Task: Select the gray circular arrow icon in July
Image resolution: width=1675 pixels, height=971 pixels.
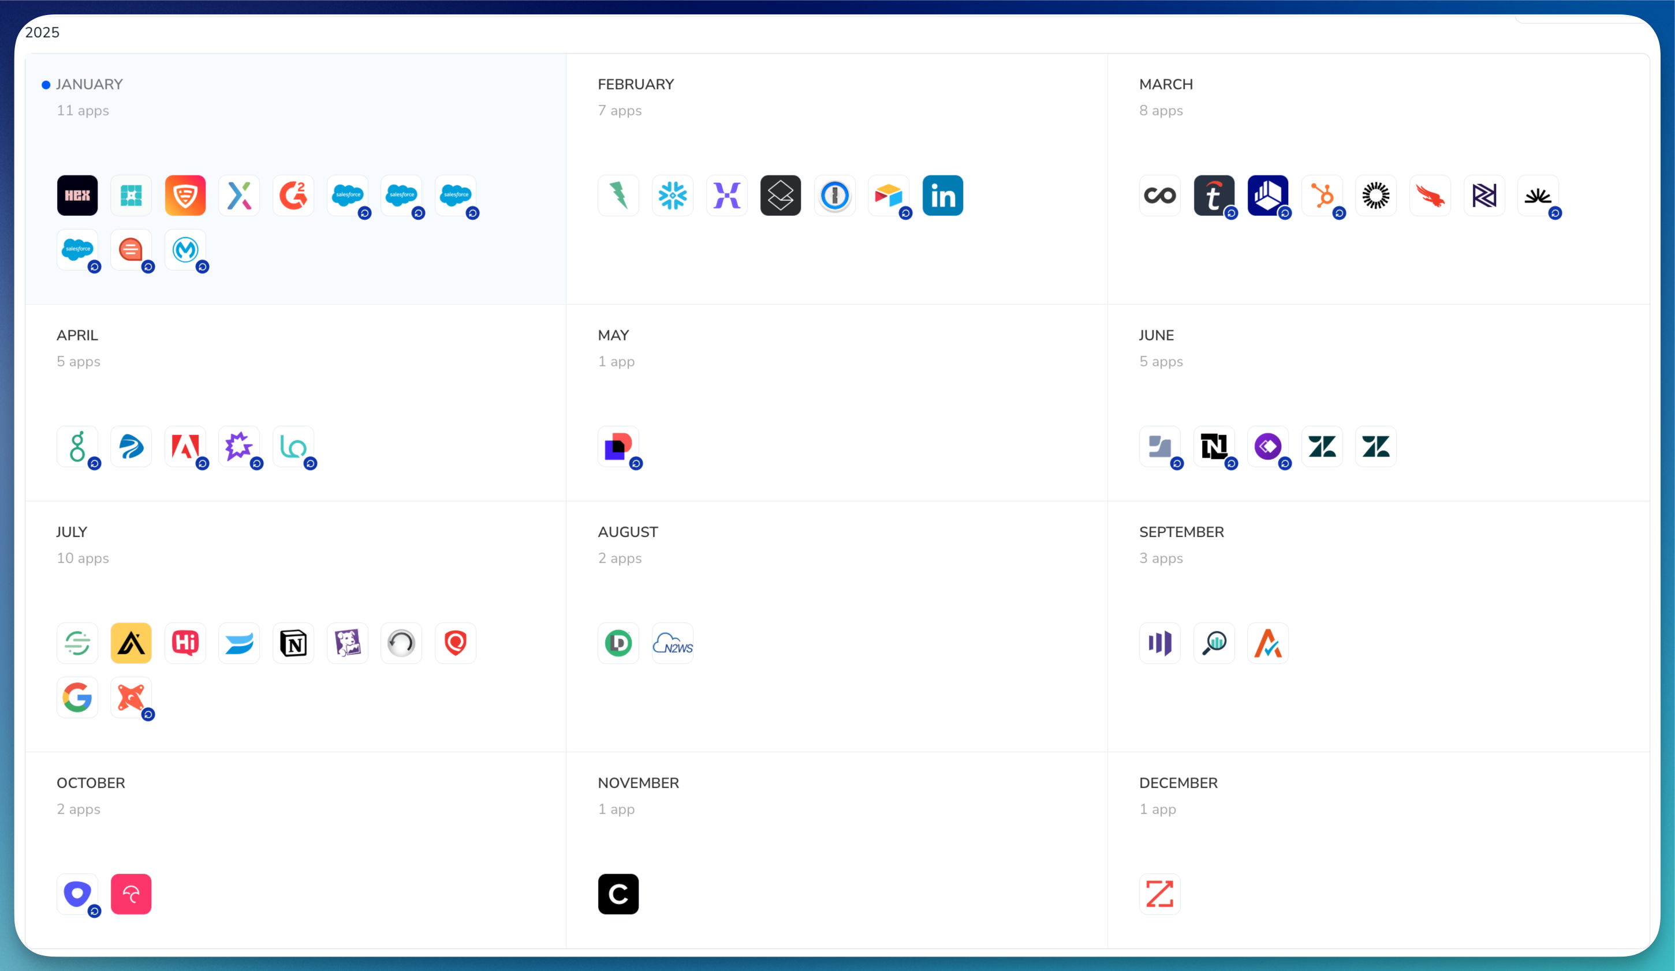Action: click(401, 643)
